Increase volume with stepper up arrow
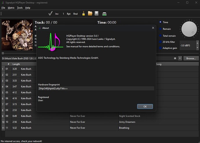200x143 pixels. tap(197, 43)
